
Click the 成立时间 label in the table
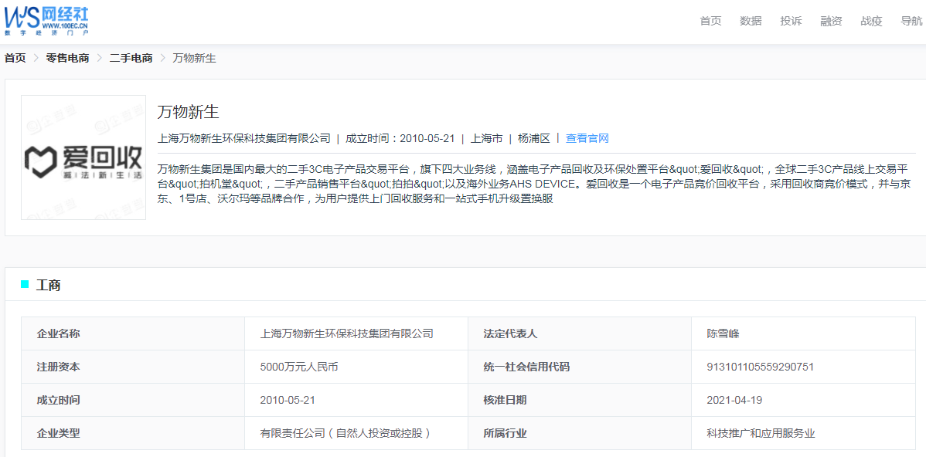[133, 400]
